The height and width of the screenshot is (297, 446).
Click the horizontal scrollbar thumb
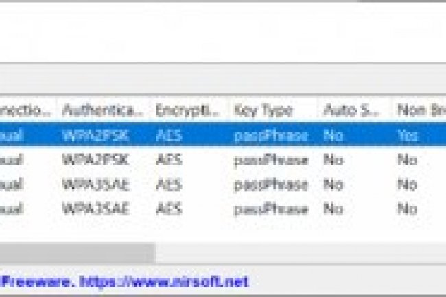pyautogui.click(x=75, y=253)
